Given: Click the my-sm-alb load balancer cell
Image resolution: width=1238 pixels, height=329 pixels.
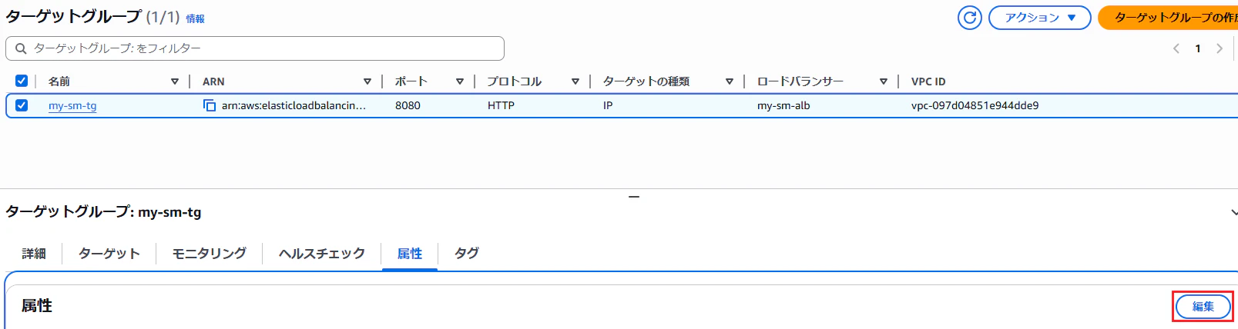Looking at the screenshot, I should point(783,105).
